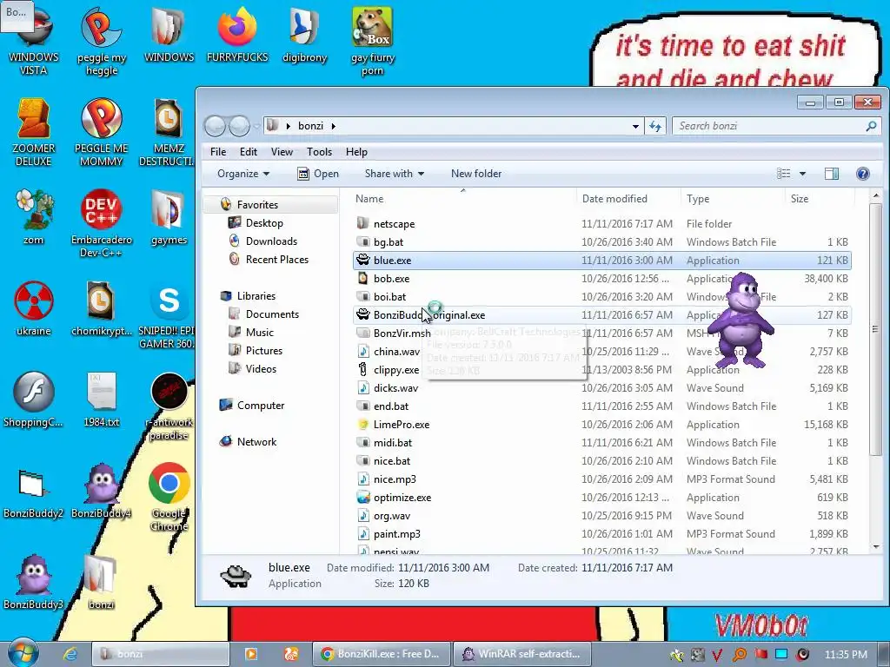Toggle the preview pane icon

(832, 174)
